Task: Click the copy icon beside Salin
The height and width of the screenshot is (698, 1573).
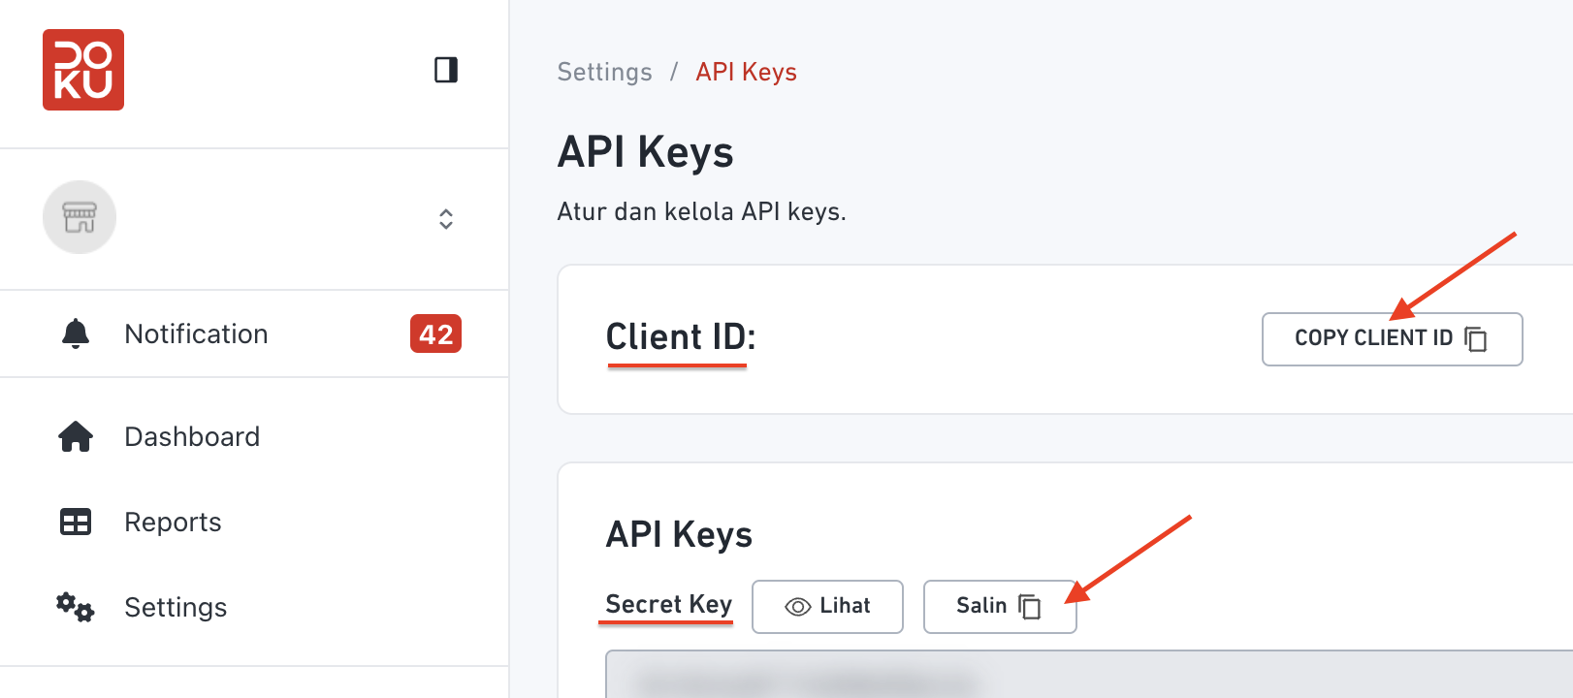Action: tap(1030, 607)
